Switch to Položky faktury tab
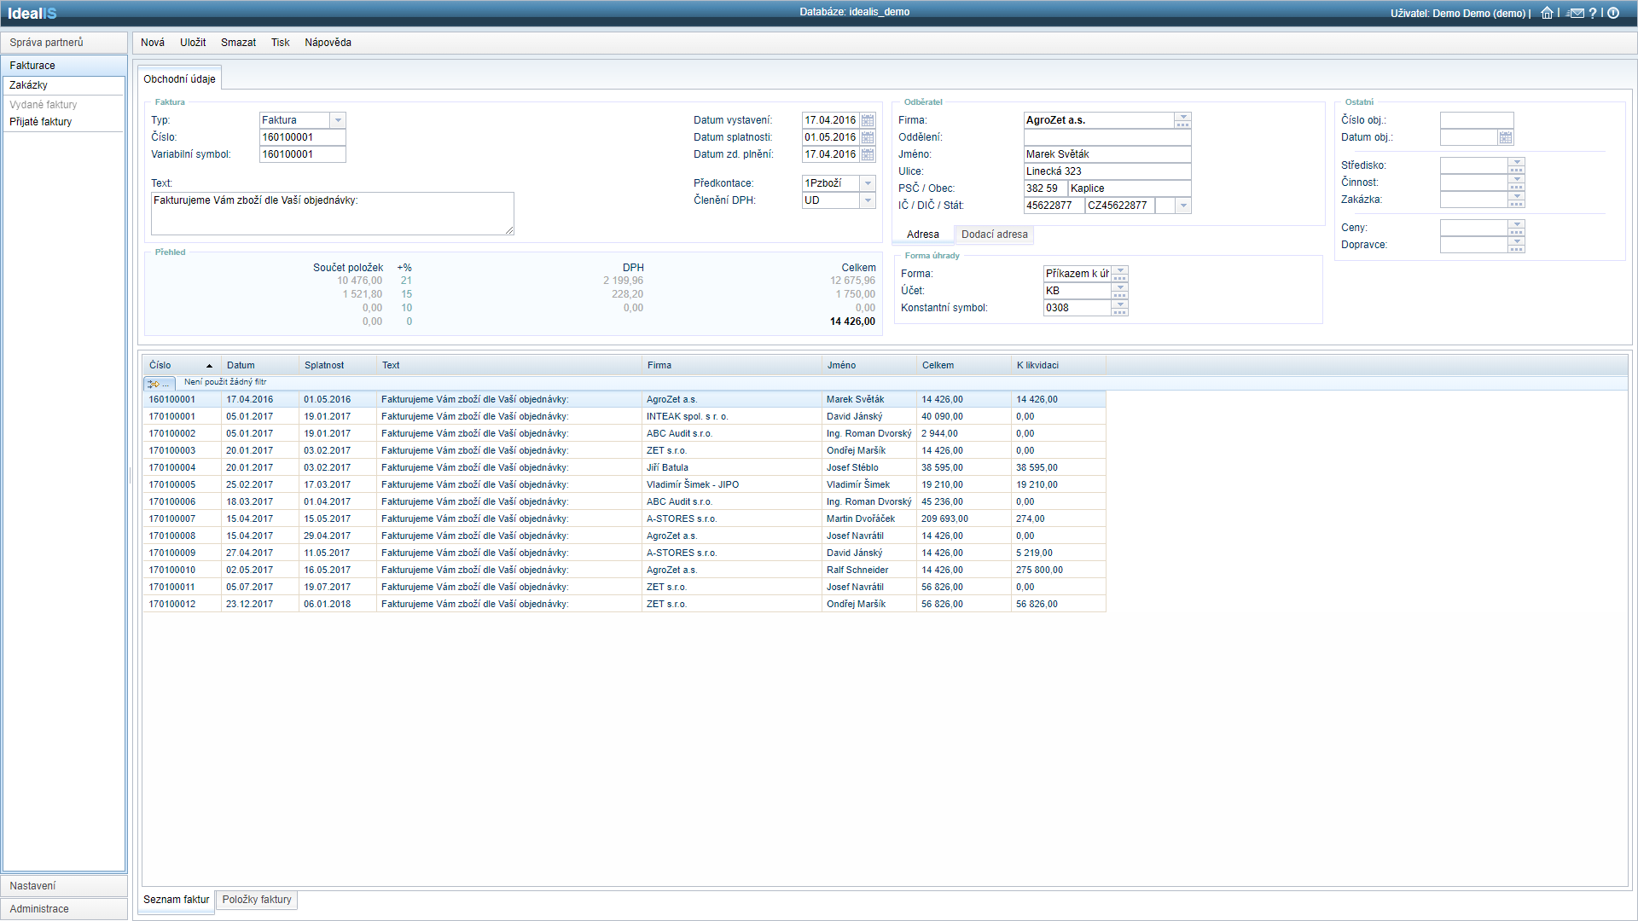This screenshot has width=1638, height=921. click(257, 900)
